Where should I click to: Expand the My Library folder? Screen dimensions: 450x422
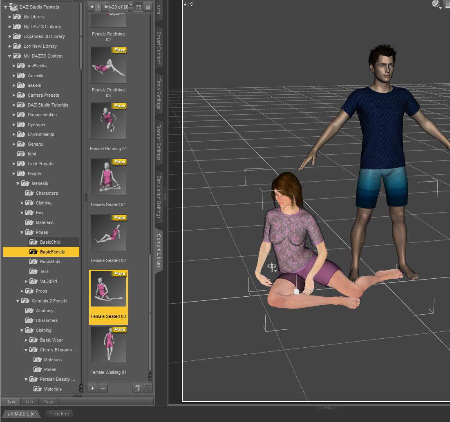pyautogui.click(x=10, y=17)
